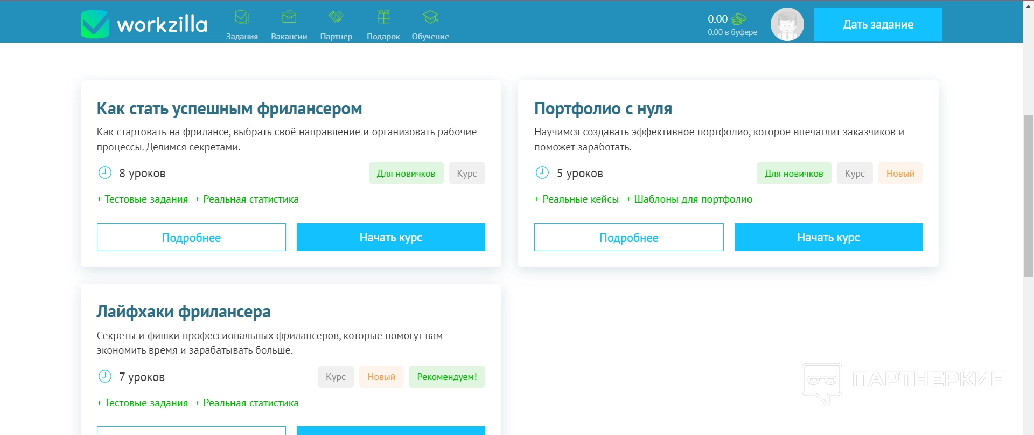This screenshot has width=1034, height=435.
Task: Click Новый tag on Лайфхаки card
Action: click(381, 377)
